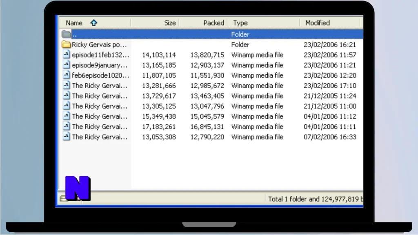The width and height of the screenshot is (418, 235).
Task: Select 'The Ricky Gervai...' file modified 21/12/2005 11:00
Action: 100,106
